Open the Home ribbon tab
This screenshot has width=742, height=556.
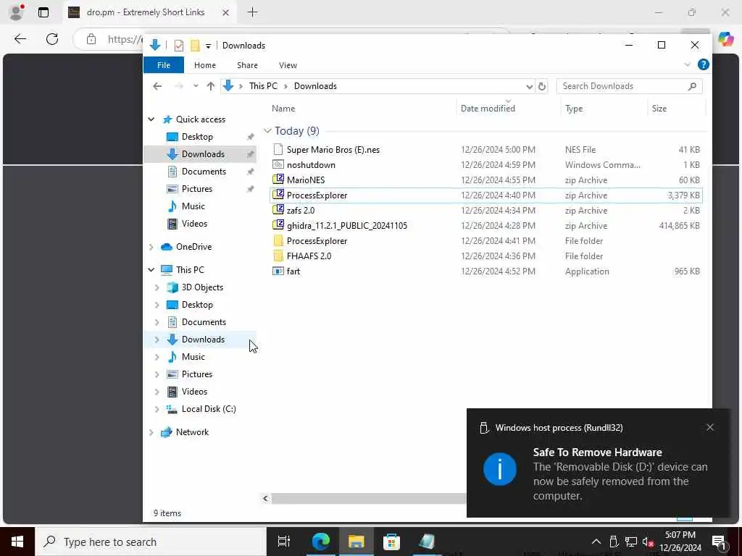205,65
